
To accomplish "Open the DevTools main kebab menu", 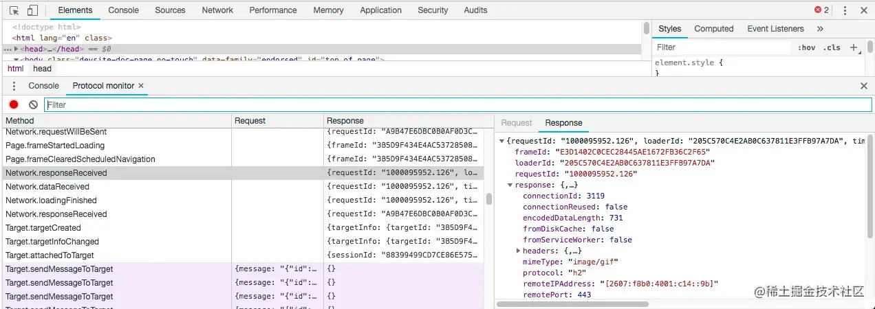I will click(x=845, y=10).
